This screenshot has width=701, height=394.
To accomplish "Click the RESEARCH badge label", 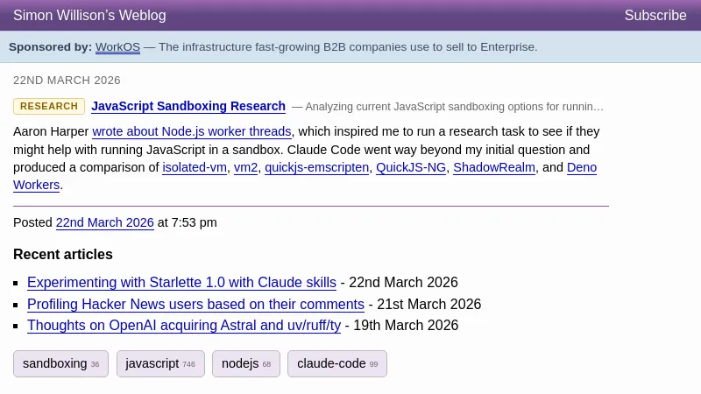I will click(49, 107).
